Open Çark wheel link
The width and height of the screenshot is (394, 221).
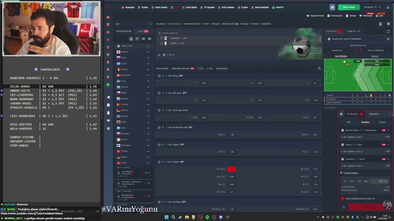point(380,16)
